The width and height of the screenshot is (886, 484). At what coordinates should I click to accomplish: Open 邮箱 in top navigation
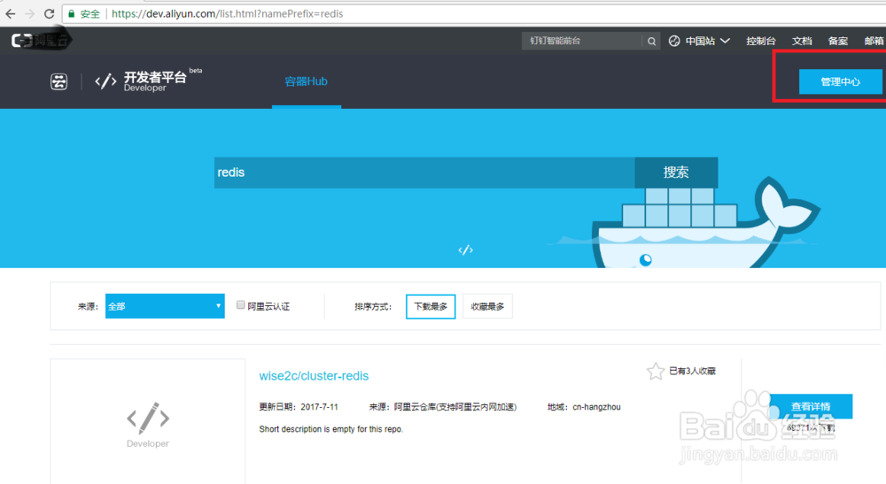click(x=874, y=41)
